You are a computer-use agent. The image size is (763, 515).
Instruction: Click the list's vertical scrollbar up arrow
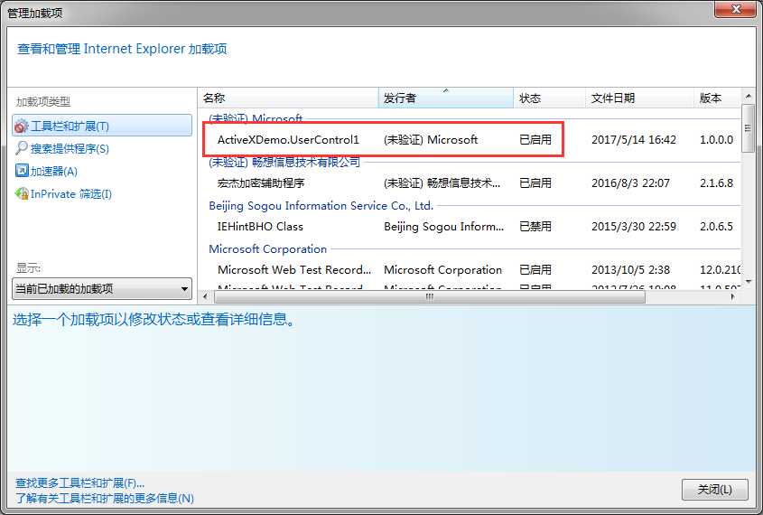[749, 96]
